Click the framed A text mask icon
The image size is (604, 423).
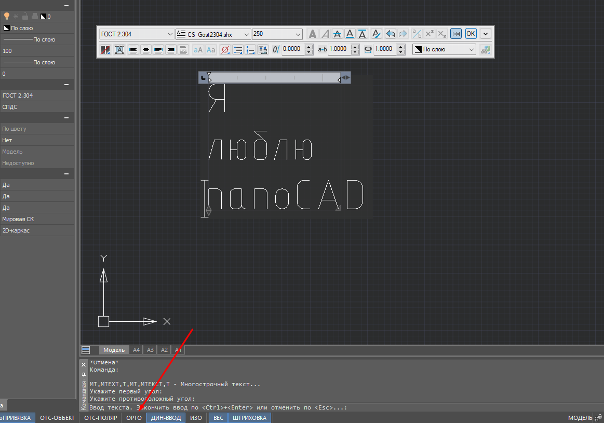pyautogui.click(x=119, y=50)
